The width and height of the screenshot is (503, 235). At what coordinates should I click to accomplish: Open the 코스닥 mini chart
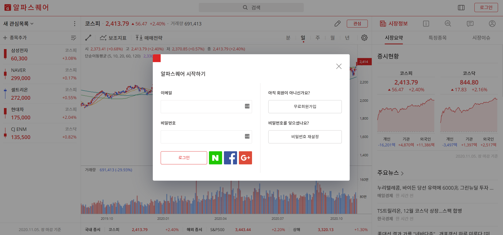(469, 115)
